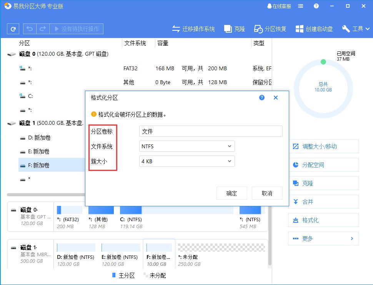The image size is (373, 285).
Task: Close the 格式化分区 dialog
Action: [276, 98]
